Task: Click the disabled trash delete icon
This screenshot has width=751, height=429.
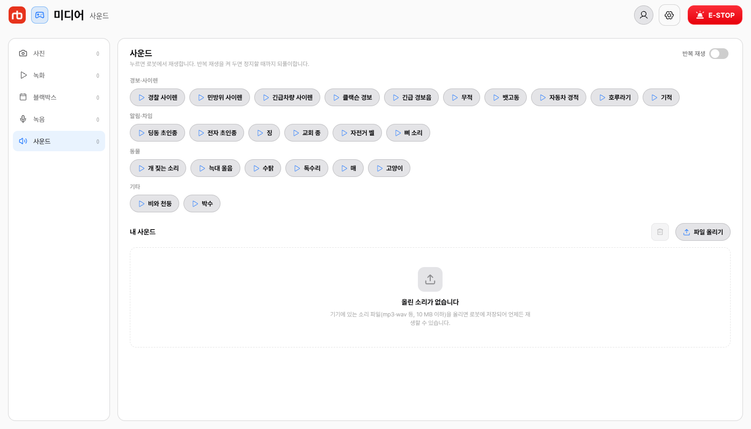Action: (660, 232)
